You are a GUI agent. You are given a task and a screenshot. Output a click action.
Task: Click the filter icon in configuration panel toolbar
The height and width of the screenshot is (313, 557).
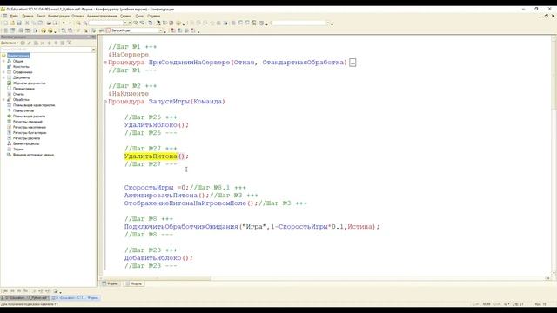(x=70, y=43)
